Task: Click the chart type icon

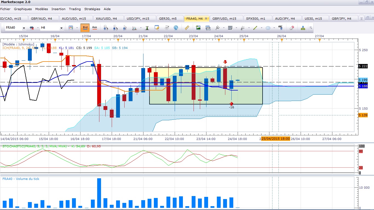Action: tap(71, 28)
